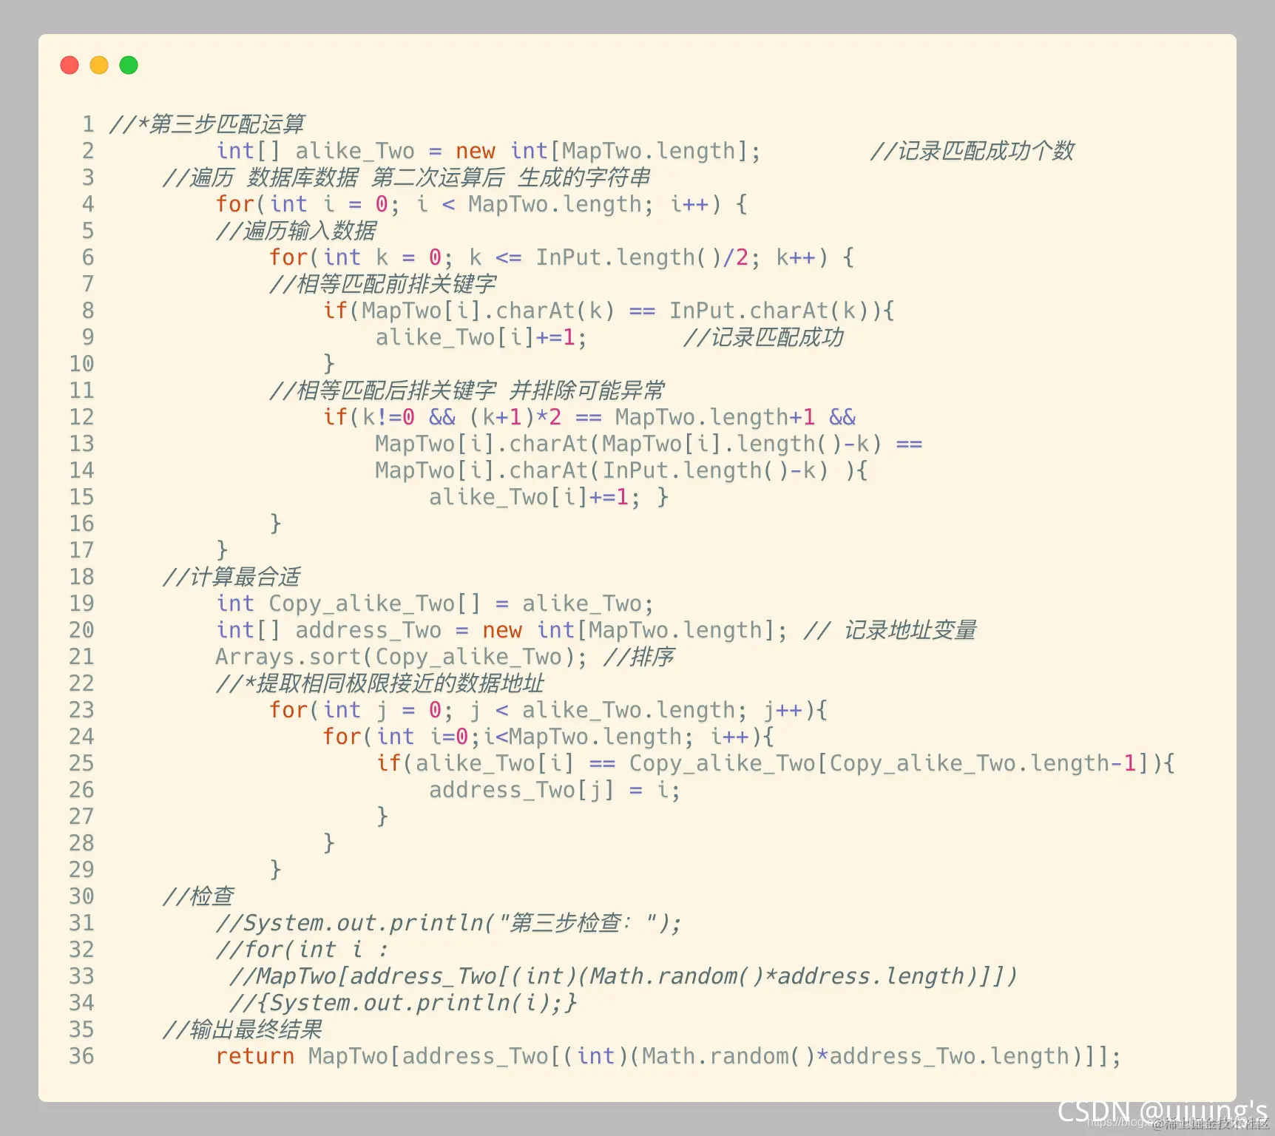Click the line 9 comment "//记录匹配成功"

pos(762,337)
